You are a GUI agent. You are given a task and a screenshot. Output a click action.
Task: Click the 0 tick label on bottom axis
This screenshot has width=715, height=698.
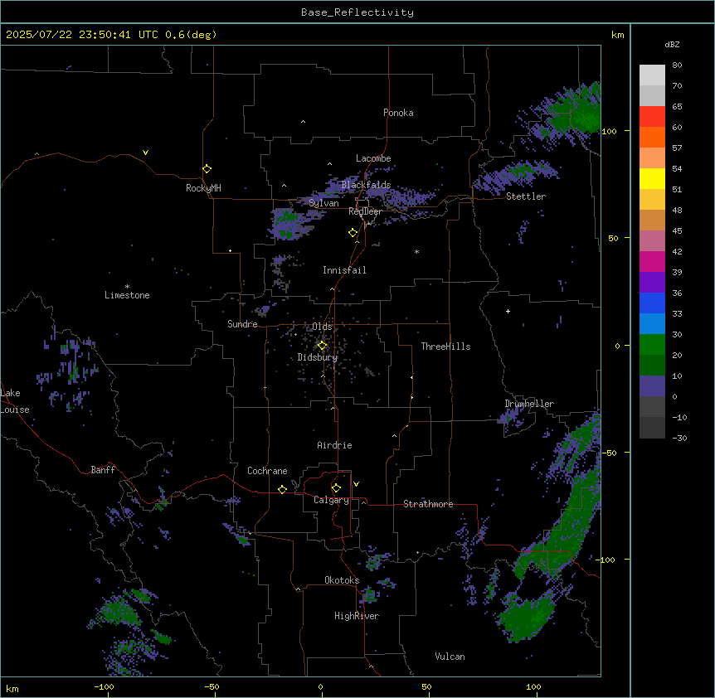coord(320,686)
